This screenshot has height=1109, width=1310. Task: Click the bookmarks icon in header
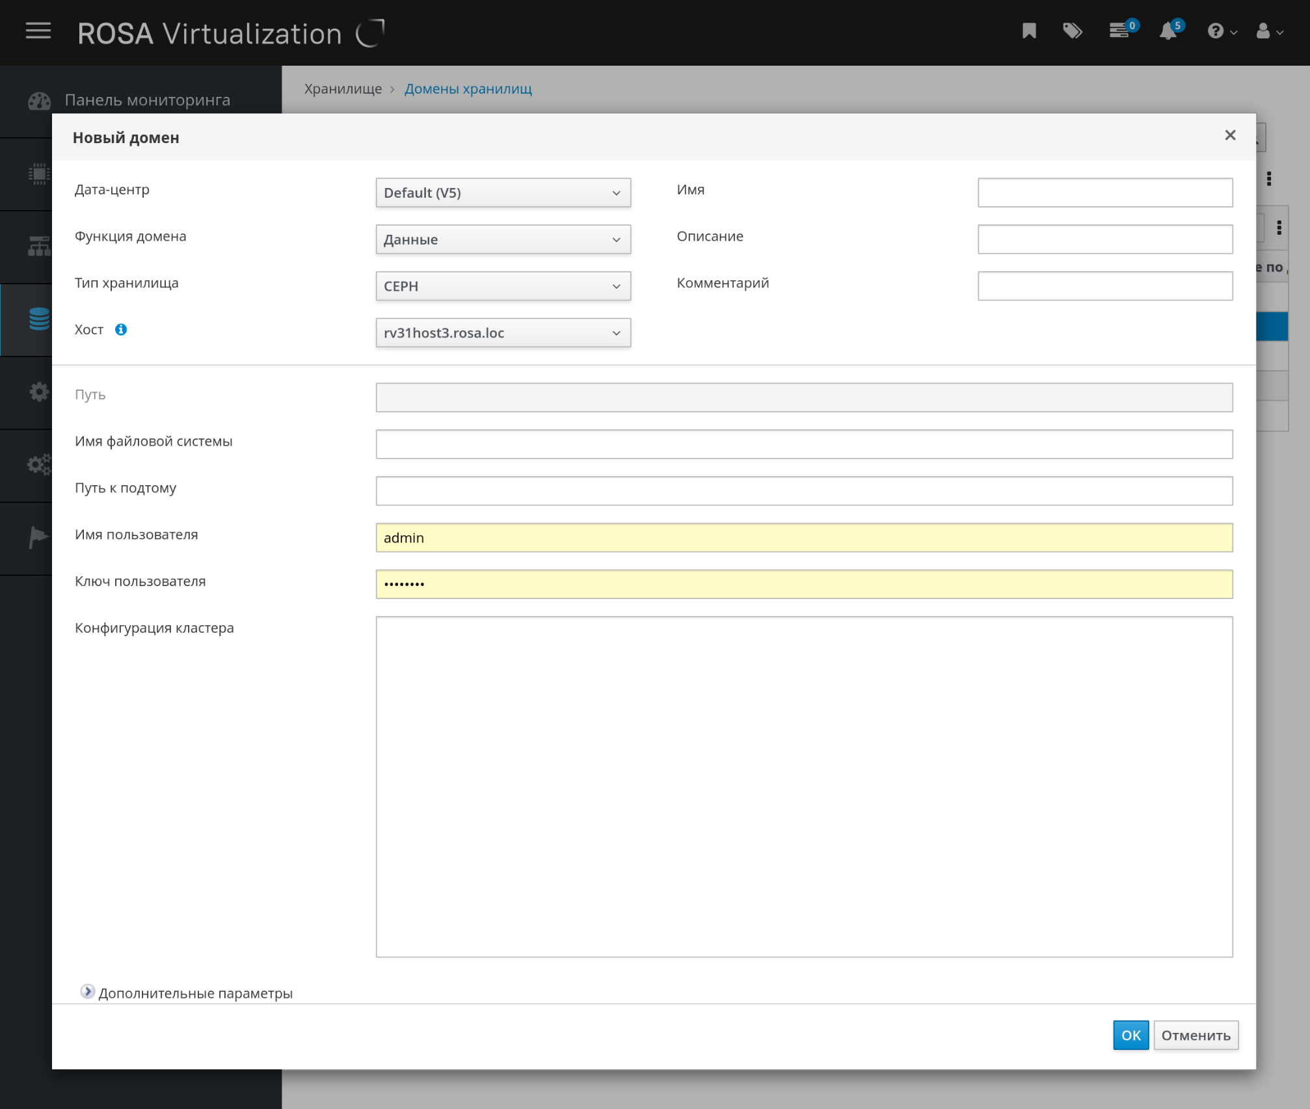pyautogui.click(x=1029, y=31)
